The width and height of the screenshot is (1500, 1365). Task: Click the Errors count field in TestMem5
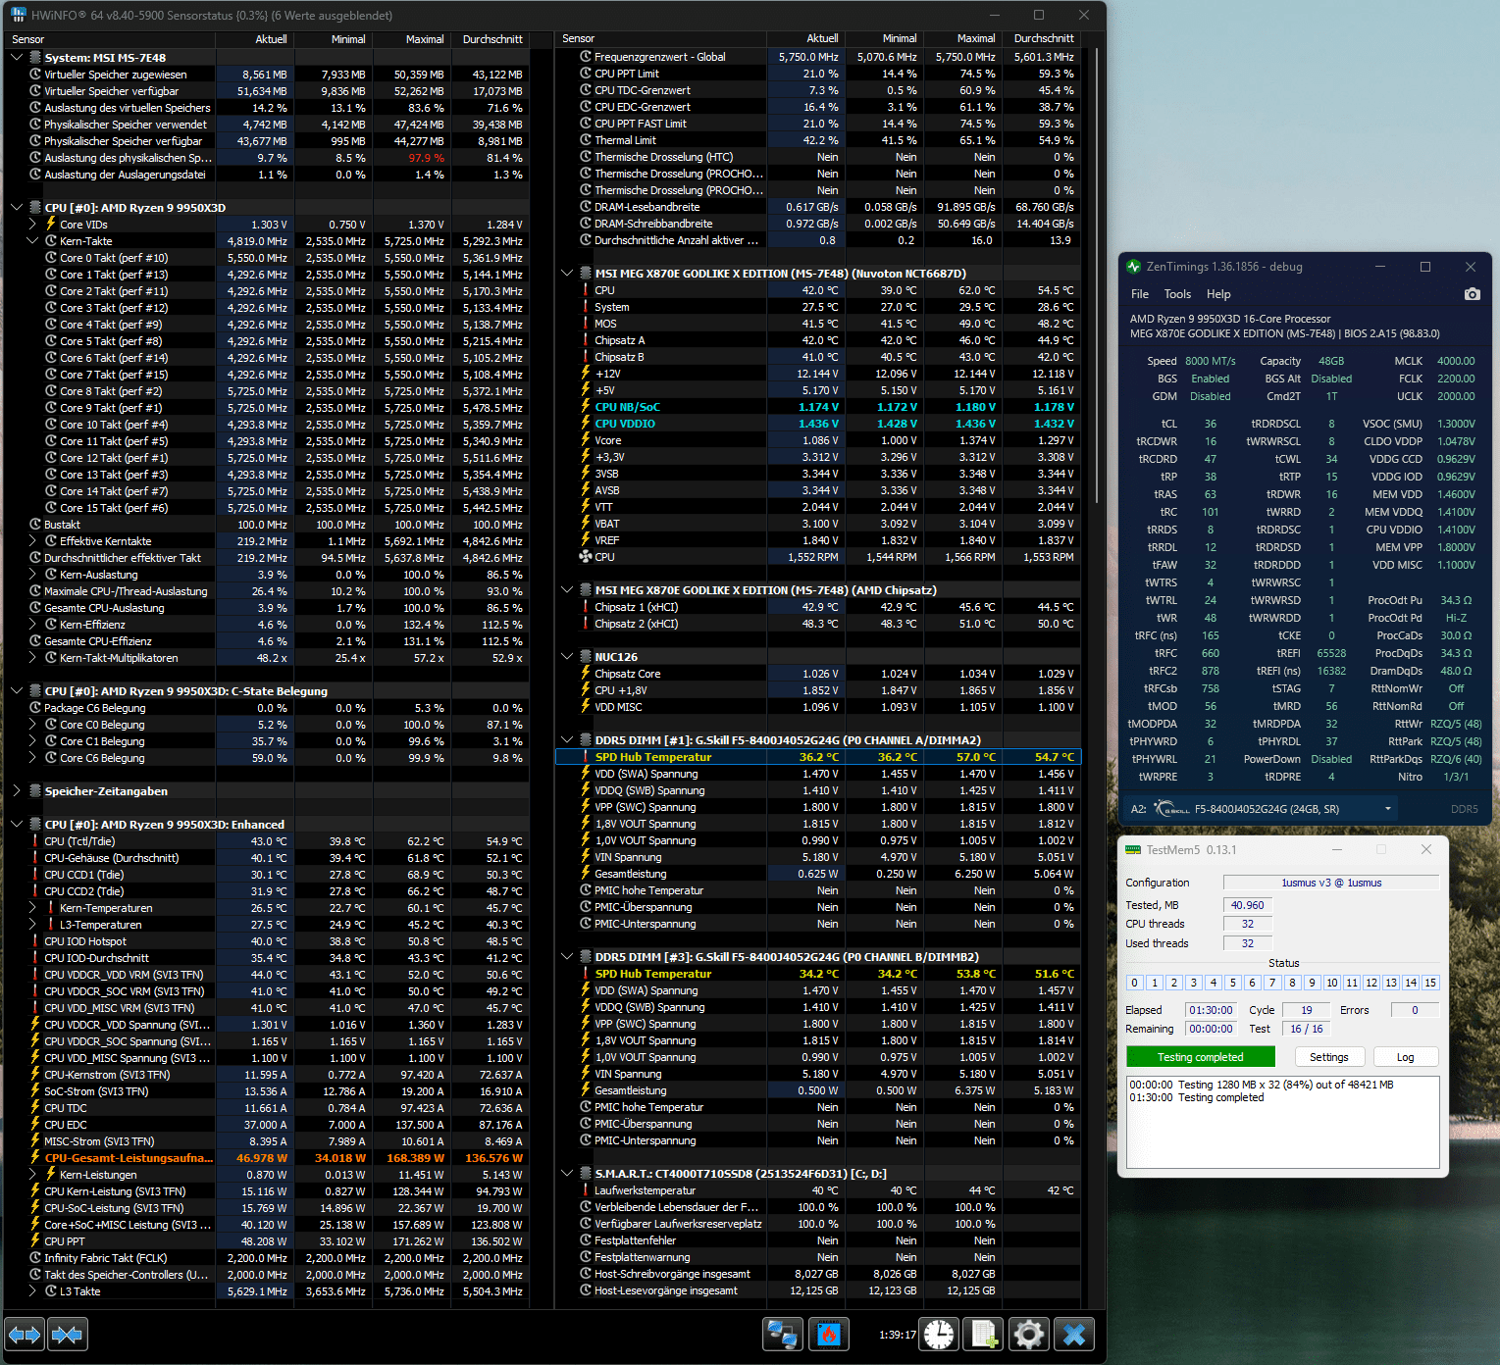tap(1415, 1010)
